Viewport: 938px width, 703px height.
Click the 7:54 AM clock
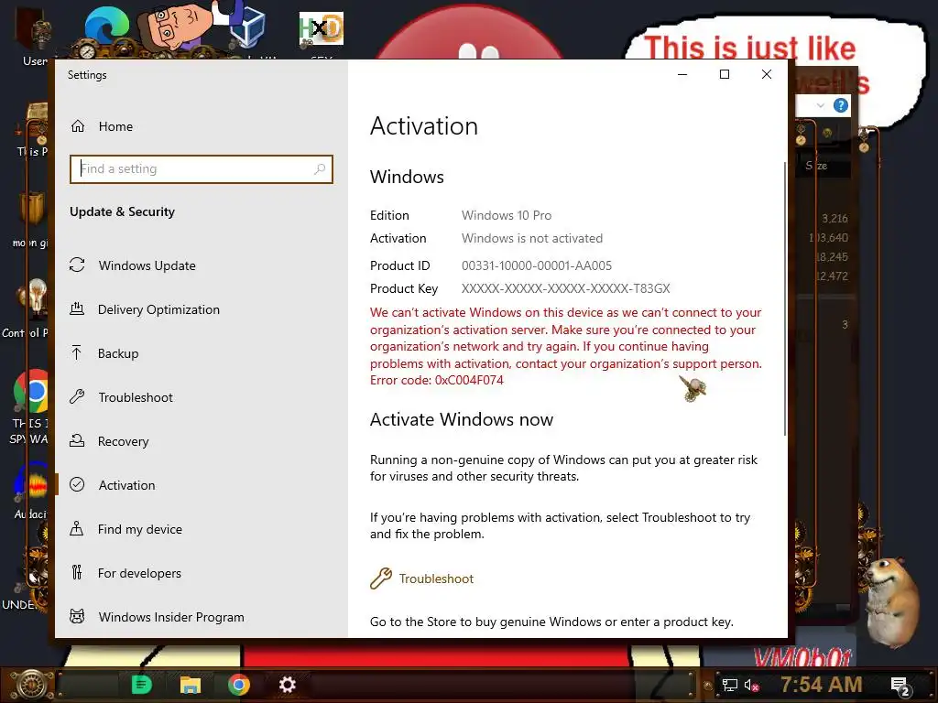tap(822, 685)
